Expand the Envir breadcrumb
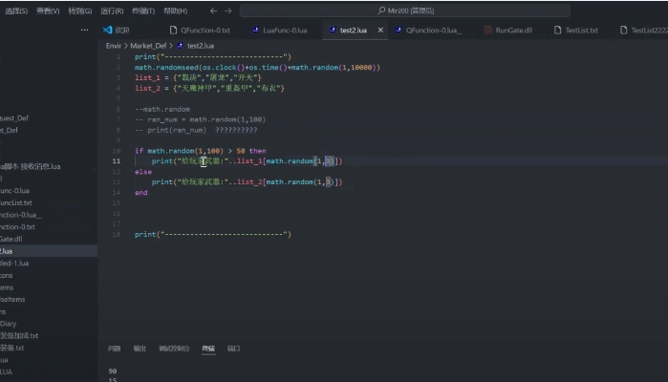 tap(114, 45)
